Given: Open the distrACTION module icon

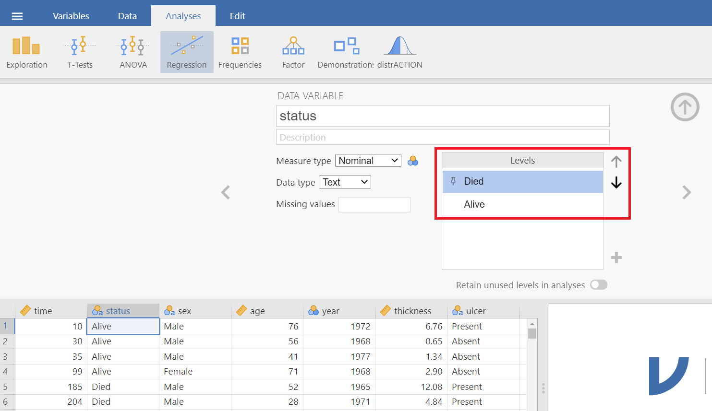Looking at the screenshot, I should point(399,52).
